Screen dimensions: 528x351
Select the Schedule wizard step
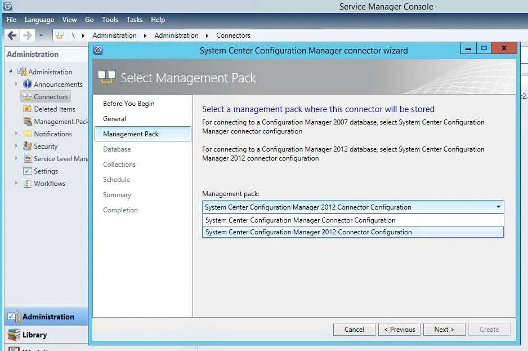(x=117, y=179)
